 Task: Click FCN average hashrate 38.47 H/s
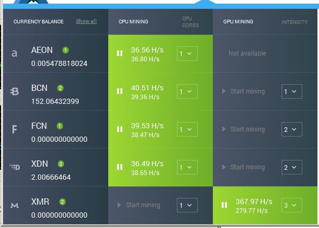(x=145, y=135)
